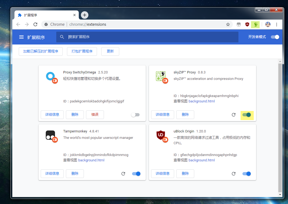The height and width of the screenshot is (204, 288).
Task: Close the 扩展程序 tab
Action: (x=74, y=15)
